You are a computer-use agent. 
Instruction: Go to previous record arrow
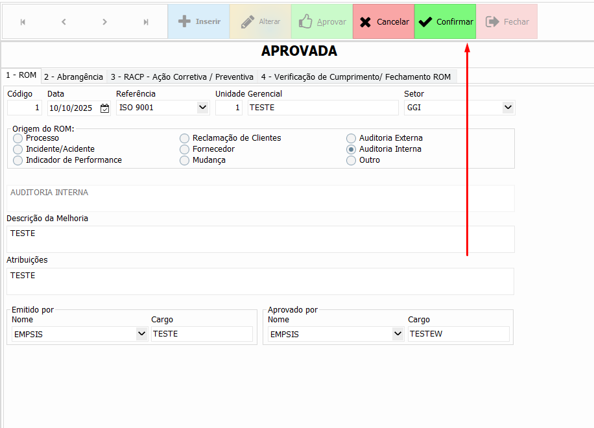tap(64, 22)
